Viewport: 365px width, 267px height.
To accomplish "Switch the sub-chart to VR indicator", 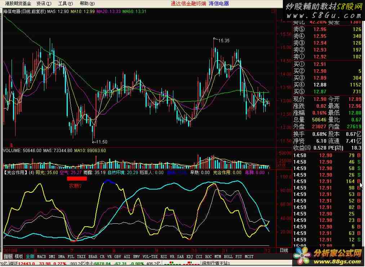I will (x=110, y=257).
